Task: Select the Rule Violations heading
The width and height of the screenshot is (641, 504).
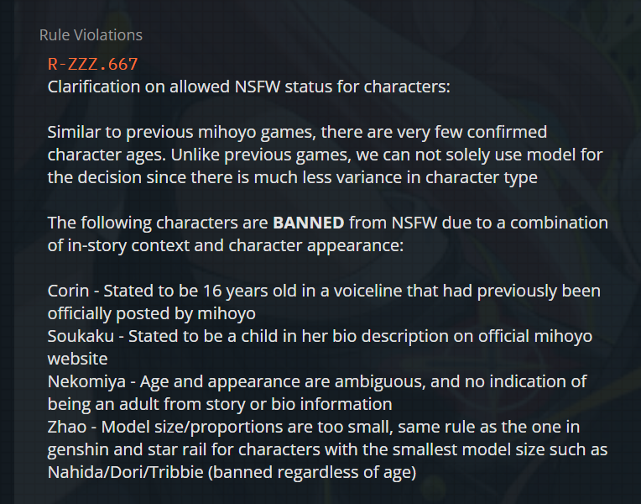Action: pyautogui.click(x=91, y=35)
